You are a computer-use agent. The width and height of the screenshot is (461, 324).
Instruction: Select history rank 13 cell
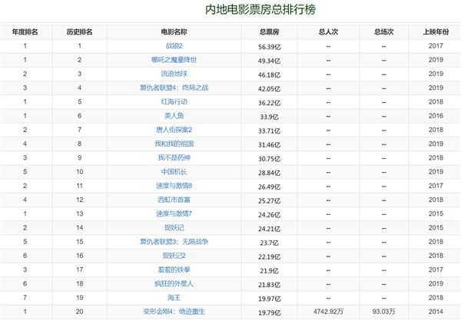click(x=79, y=214)
